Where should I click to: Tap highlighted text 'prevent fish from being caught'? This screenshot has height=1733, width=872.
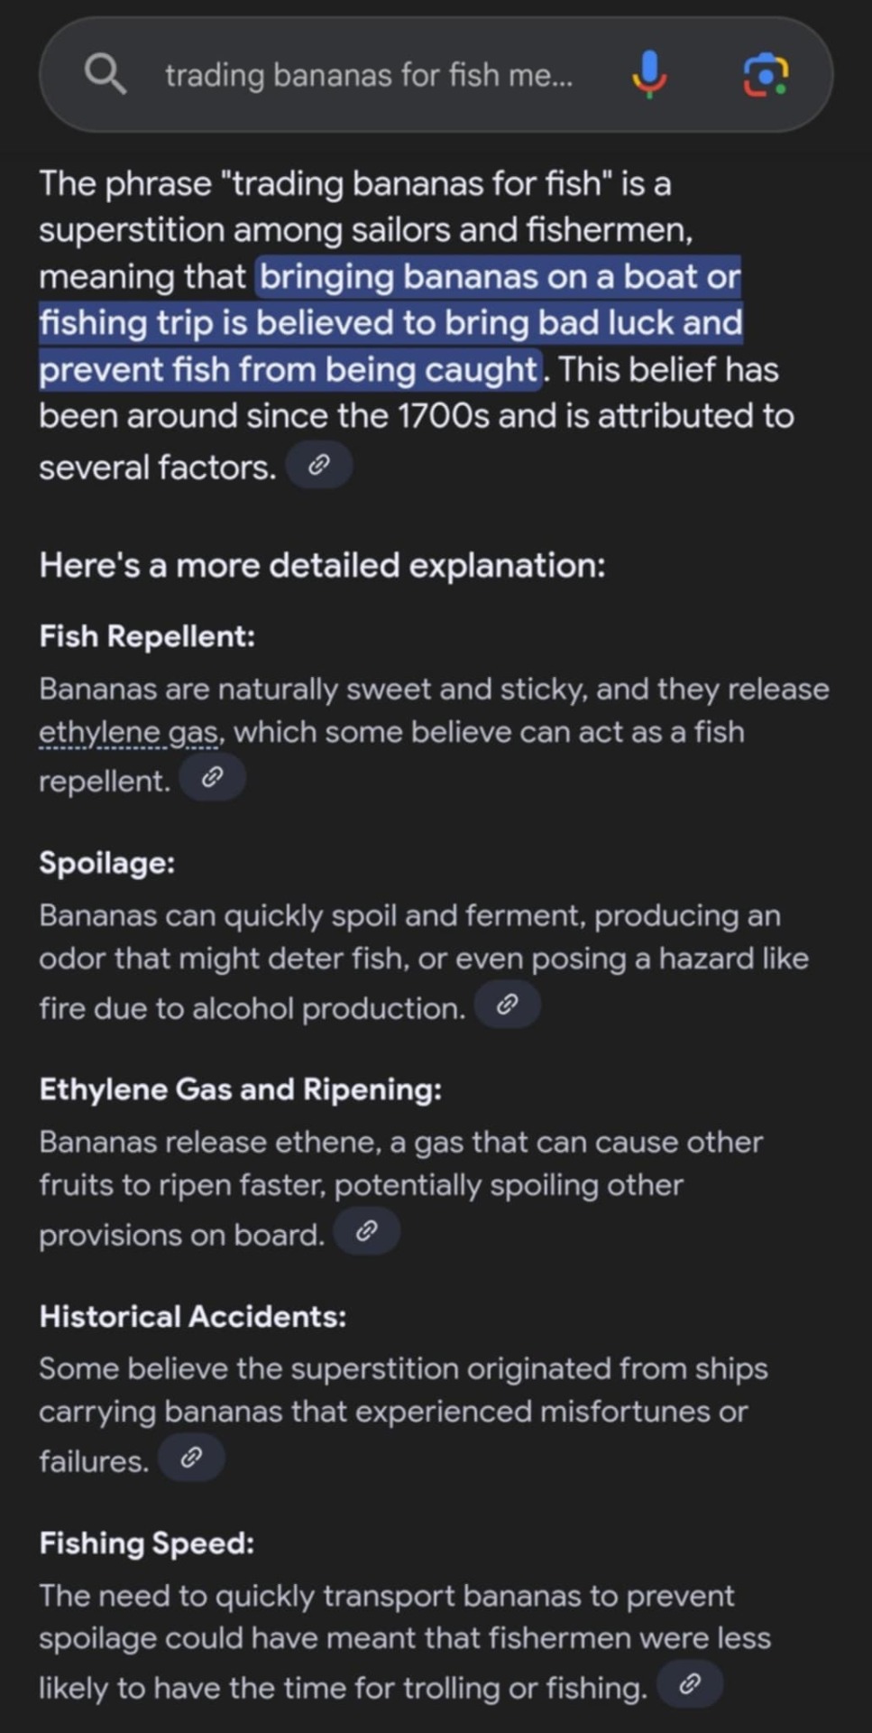(x=289, y=369)
